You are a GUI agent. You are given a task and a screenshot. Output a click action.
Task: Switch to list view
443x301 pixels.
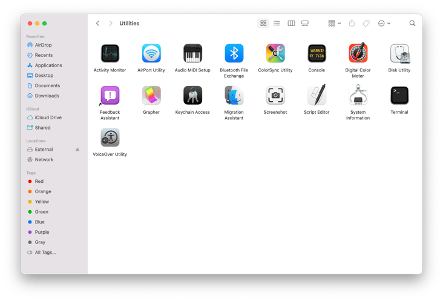(277, 23)
